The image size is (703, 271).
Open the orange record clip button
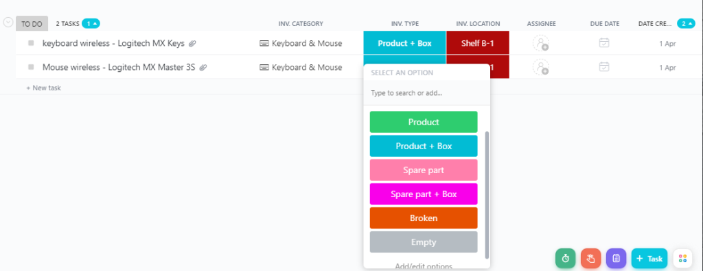(591, 259)
